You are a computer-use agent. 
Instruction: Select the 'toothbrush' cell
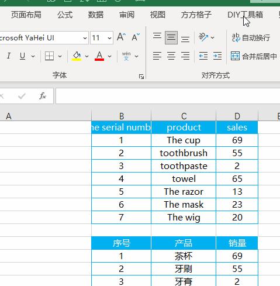[x=184, y=153]
